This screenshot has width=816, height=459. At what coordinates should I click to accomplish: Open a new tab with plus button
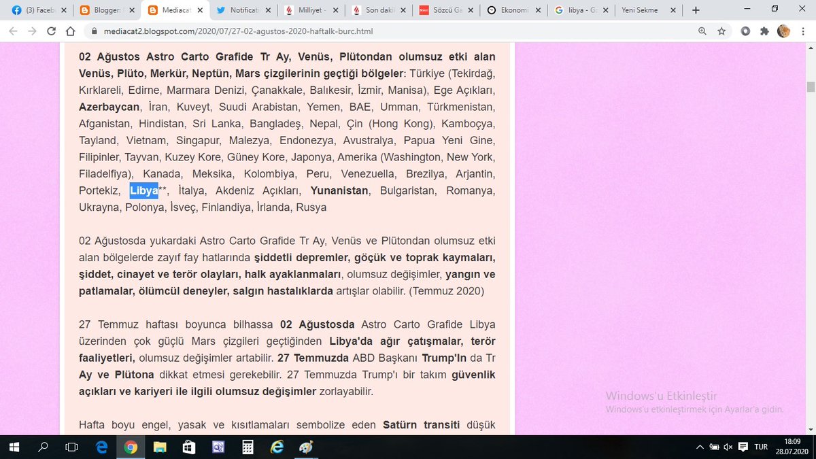pos(696,10)
